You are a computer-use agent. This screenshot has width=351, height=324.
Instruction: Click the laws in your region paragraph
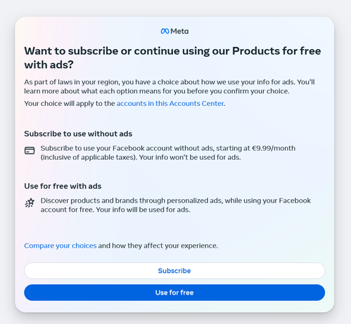pyautogui.click(x=170, y=86)
